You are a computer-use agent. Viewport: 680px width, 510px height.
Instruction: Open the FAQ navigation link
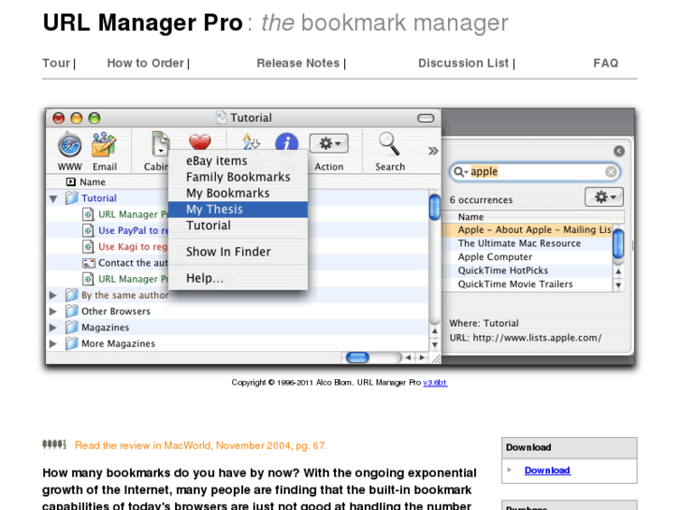pos(606,64)
